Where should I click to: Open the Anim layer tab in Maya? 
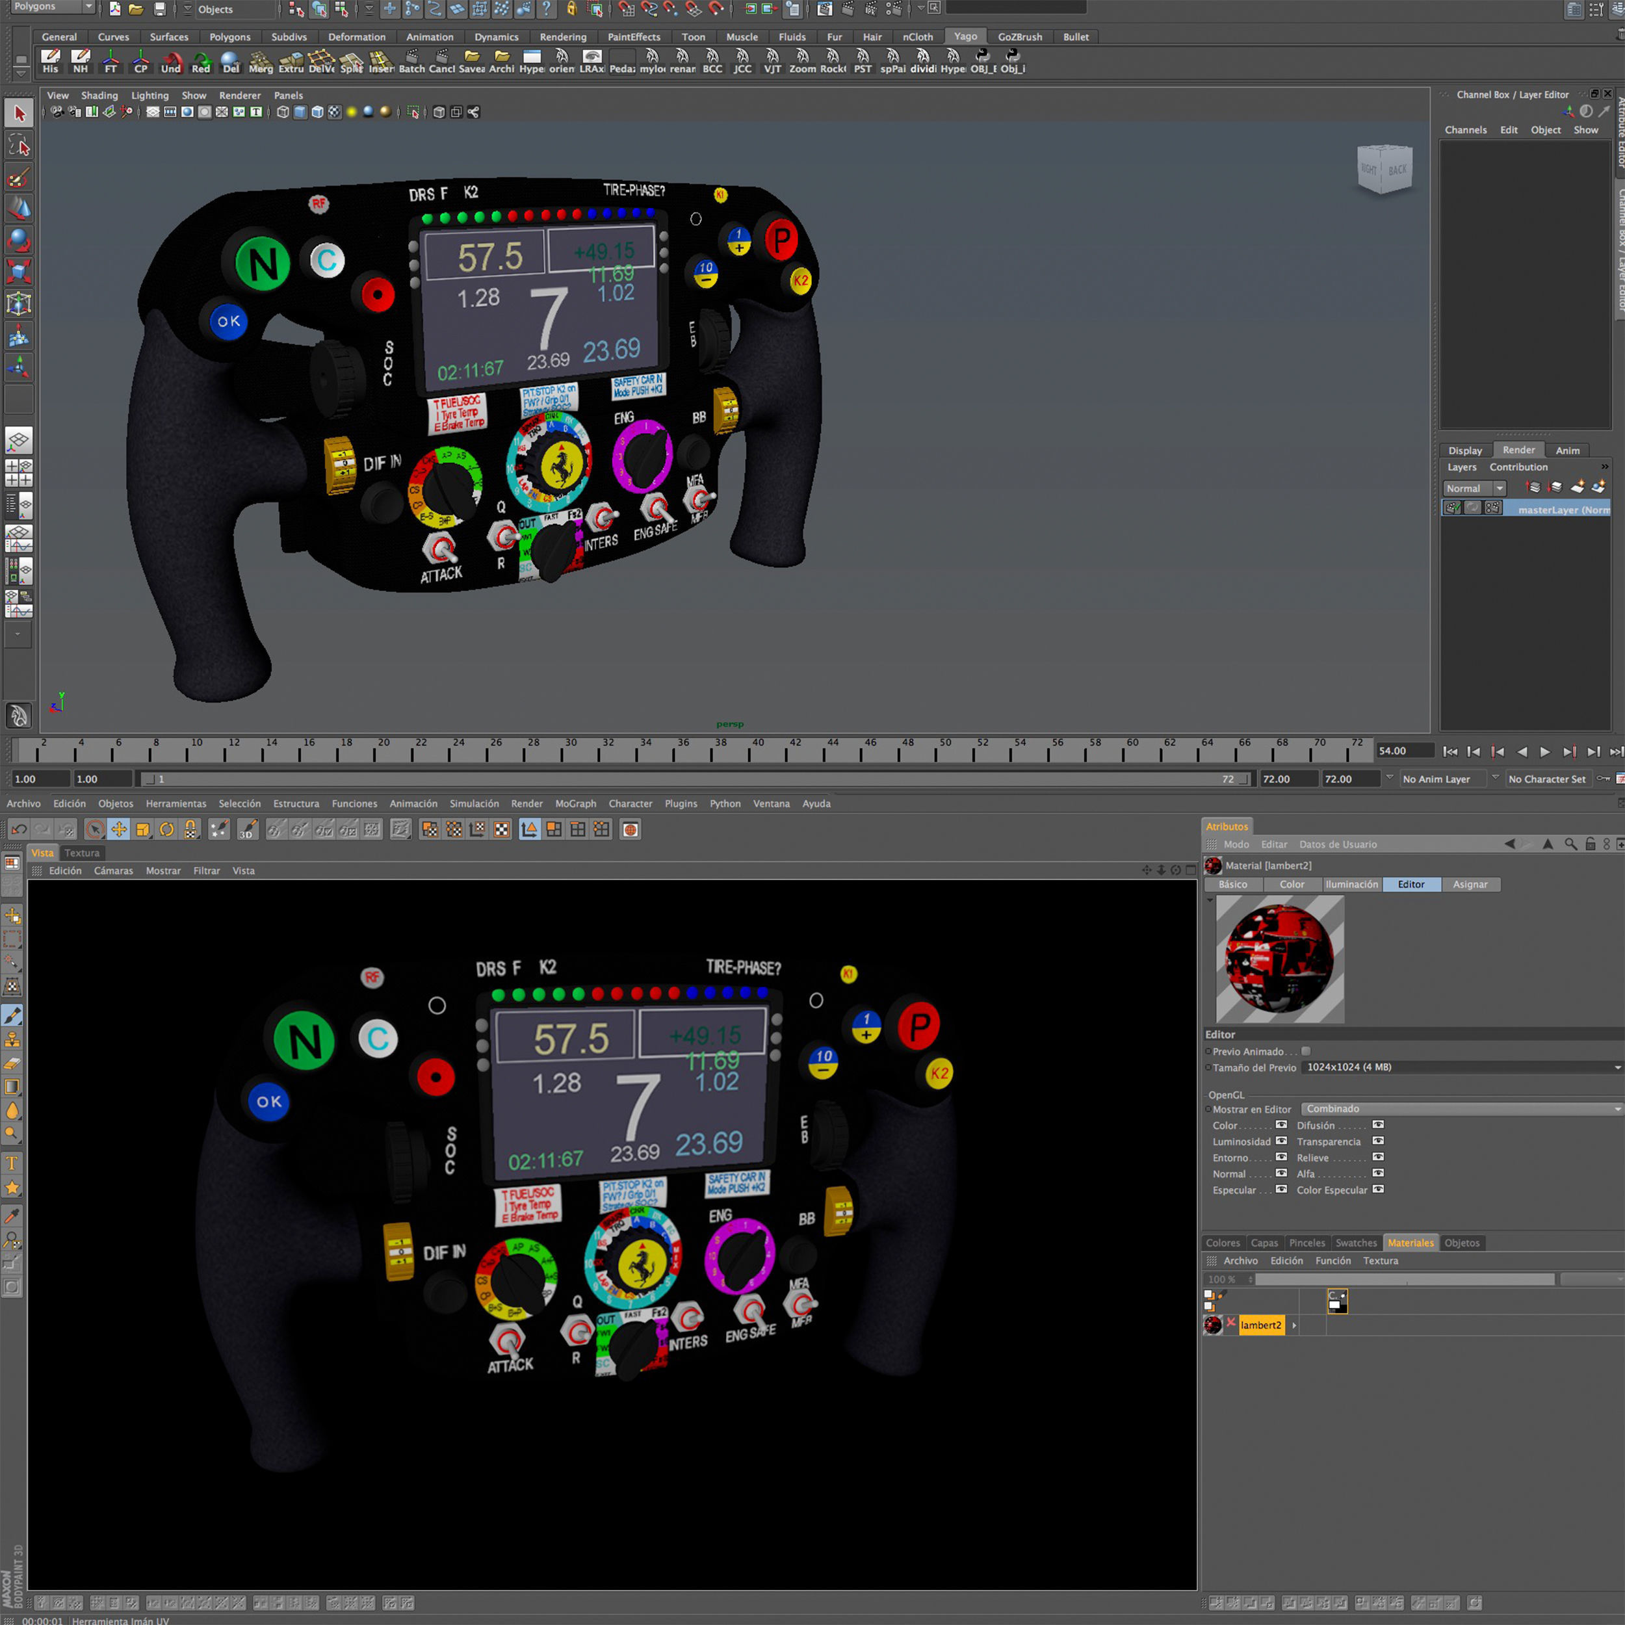click(x=1567, y=450)
